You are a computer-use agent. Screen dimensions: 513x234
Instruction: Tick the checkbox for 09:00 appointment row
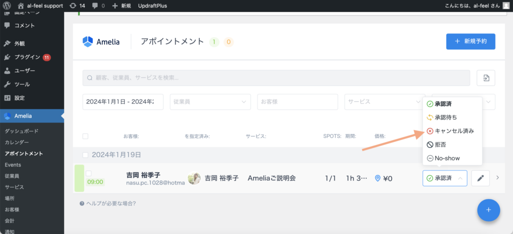pos(89,173)
